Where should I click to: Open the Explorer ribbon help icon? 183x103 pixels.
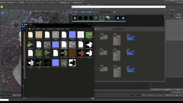(93, 27)
